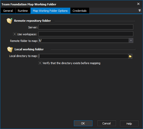Click the Local directory to map: label
Image resolution: width=143 pixels, height=129 pixels.
[x=23, y=56]
